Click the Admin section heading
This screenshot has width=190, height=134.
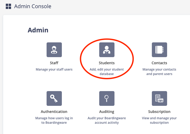(38, 30)
